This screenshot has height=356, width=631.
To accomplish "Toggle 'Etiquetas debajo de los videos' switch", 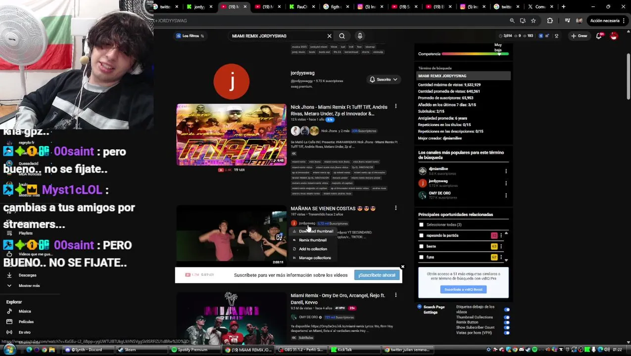I will pos(507,310).
